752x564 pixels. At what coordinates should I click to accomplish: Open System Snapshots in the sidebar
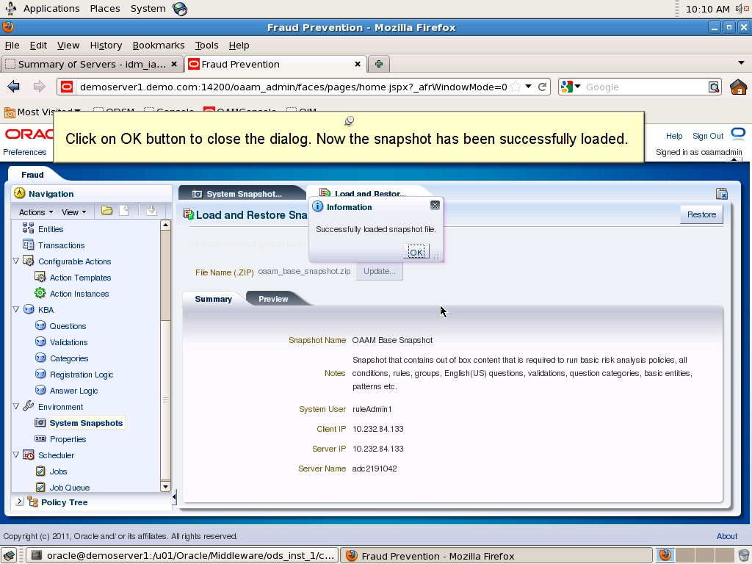85,422
